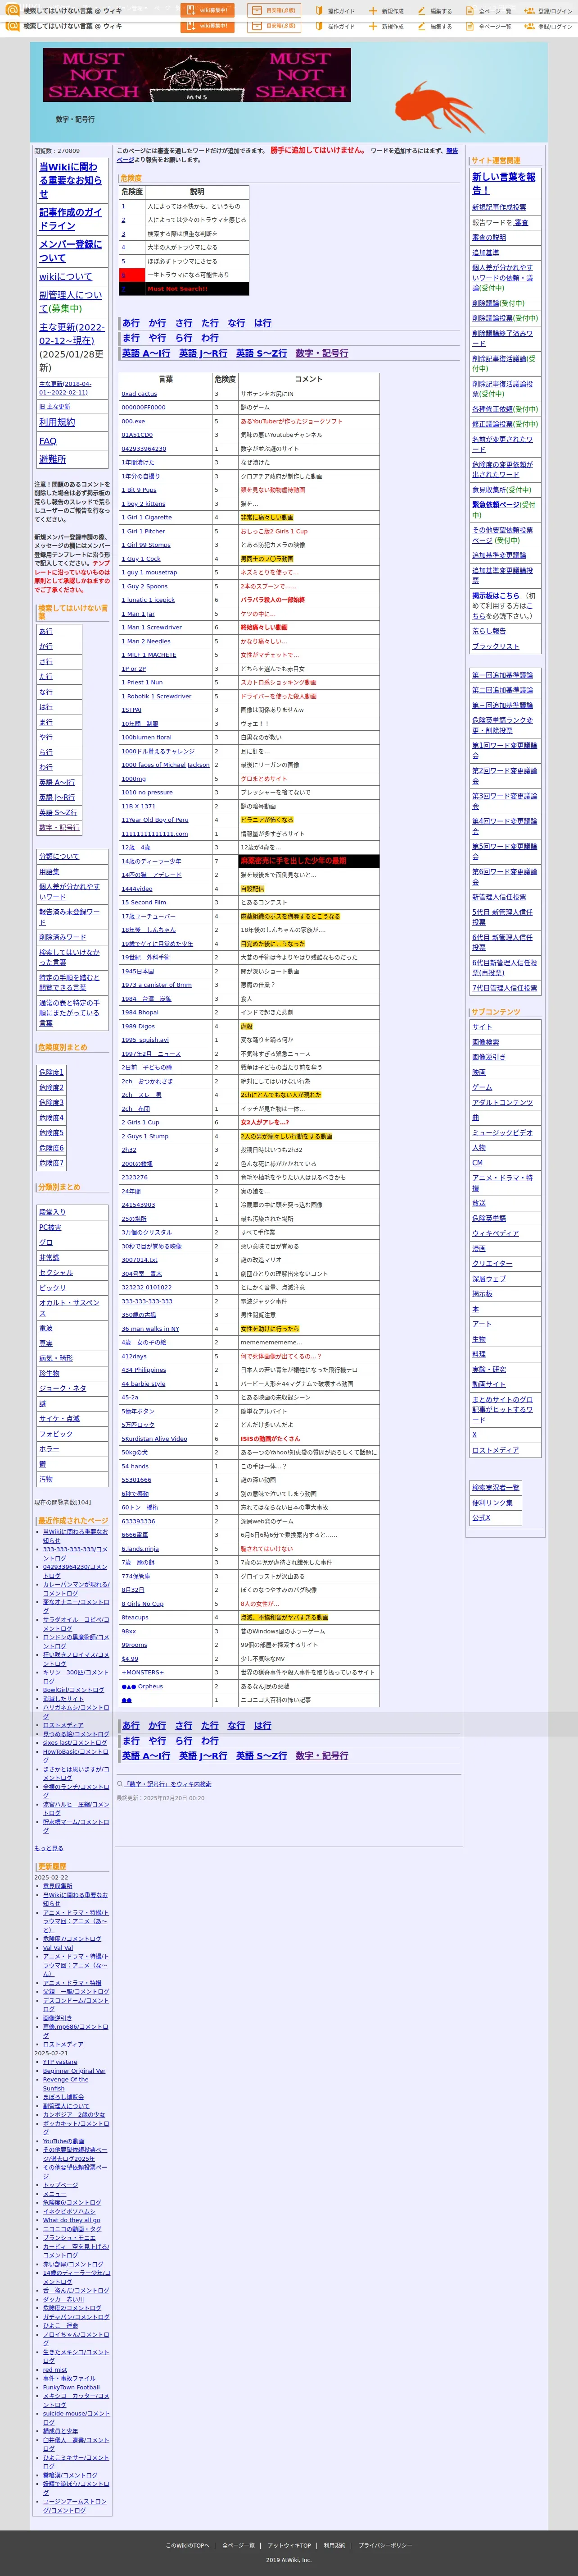Open アットウィキTOP in the footer
This screenshot has width=578, height=2576.
click(x=289, y=2545)
